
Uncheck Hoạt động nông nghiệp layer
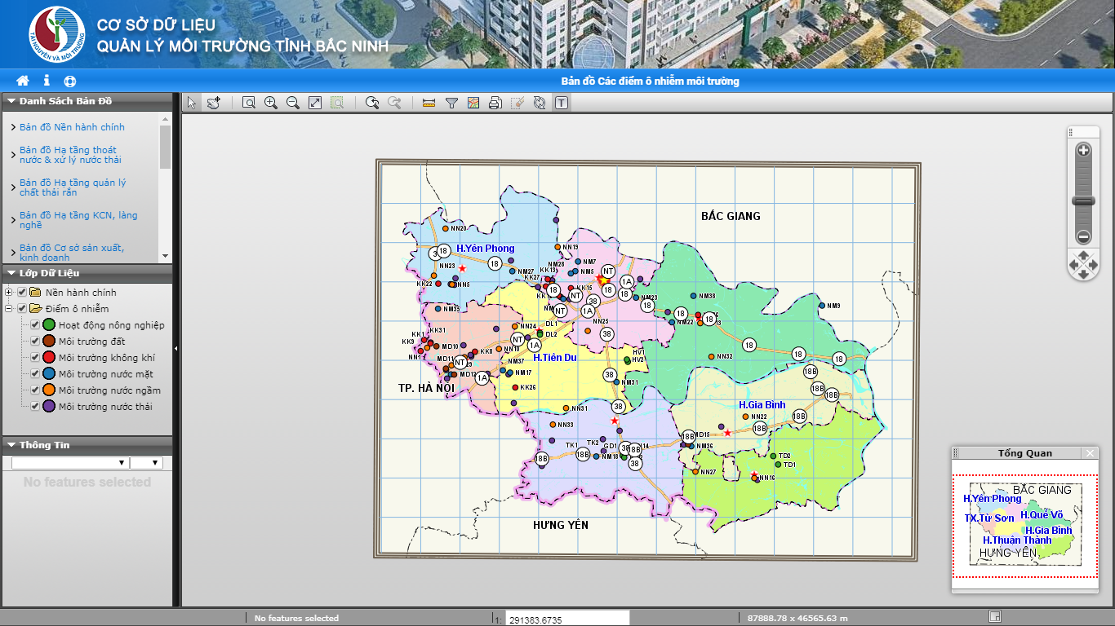[35, 324]
